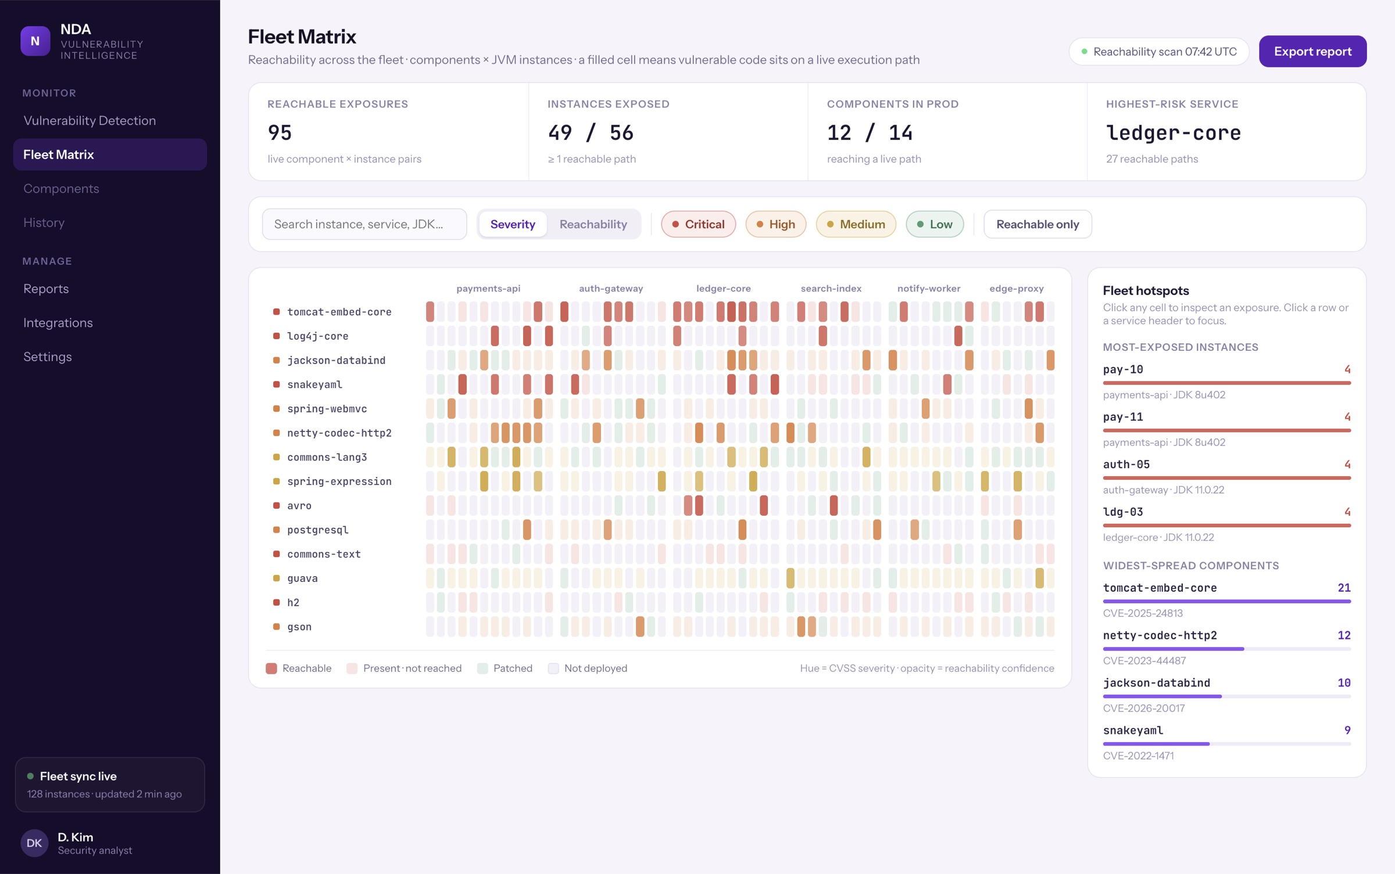Click the Not deployed legend swatch

click(x=553, y=668)
